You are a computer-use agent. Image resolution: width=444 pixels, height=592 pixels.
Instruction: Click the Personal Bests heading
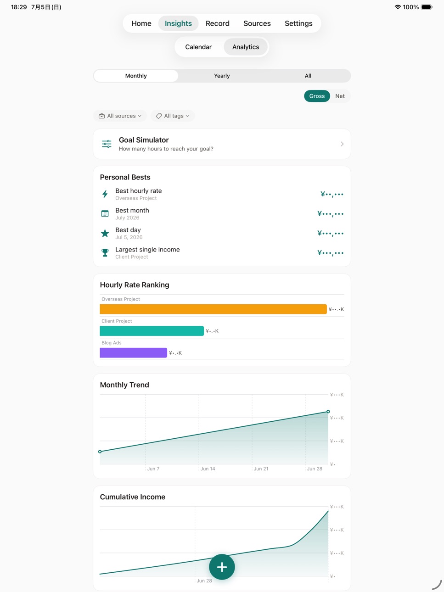[x=125, y=177]
